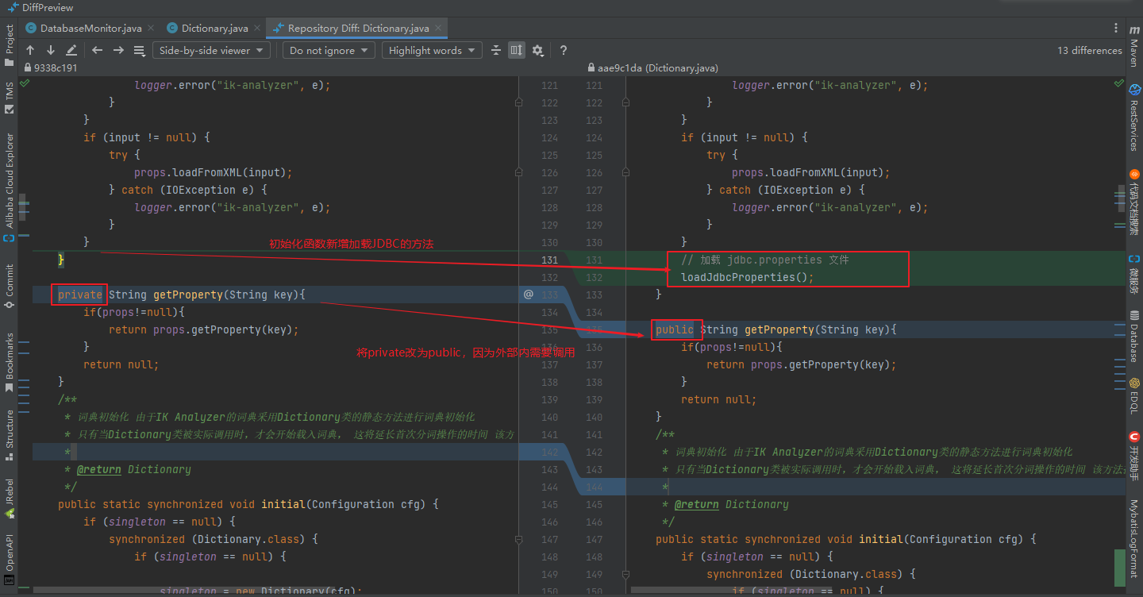The width and height of the screenshot is (1143, 597).
Task: Close the Dictionary.java editor tab
Action: (257, 28)
